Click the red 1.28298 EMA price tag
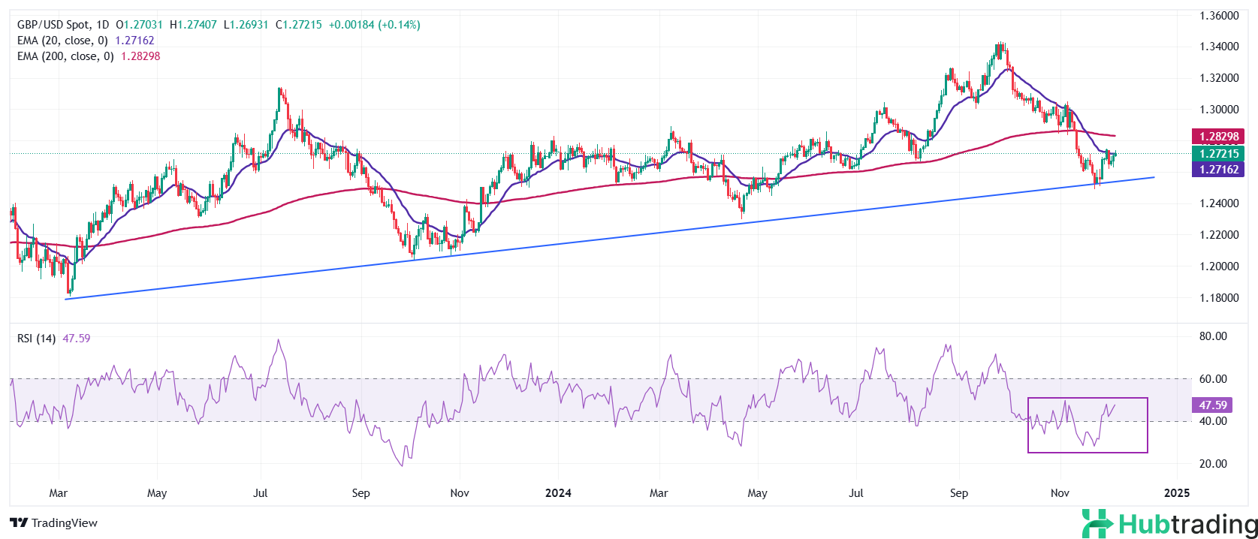Screen dimensions: 1258x539 pos(1218,137)
